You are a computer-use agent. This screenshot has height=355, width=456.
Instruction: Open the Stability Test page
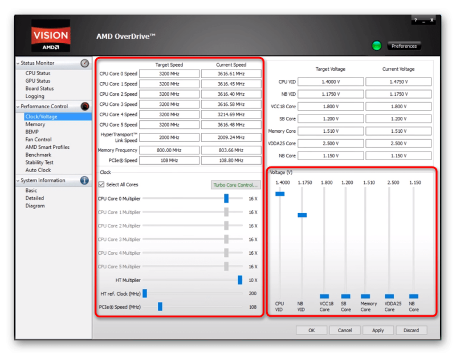click(x=39, y=162)
